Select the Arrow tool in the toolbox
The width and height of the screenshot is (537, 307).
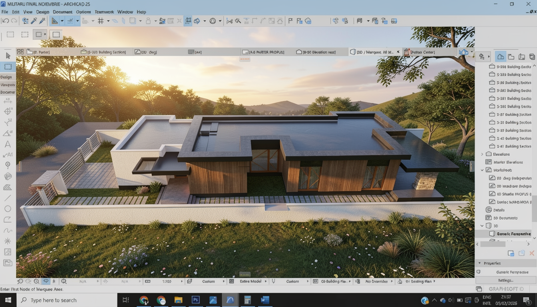8,56
